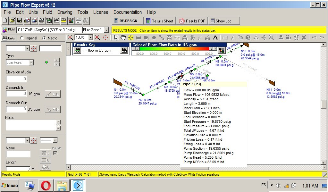Open the Documentation menu
The height and width of the screenshot is (192, 328).
click(x=128, y=12)
